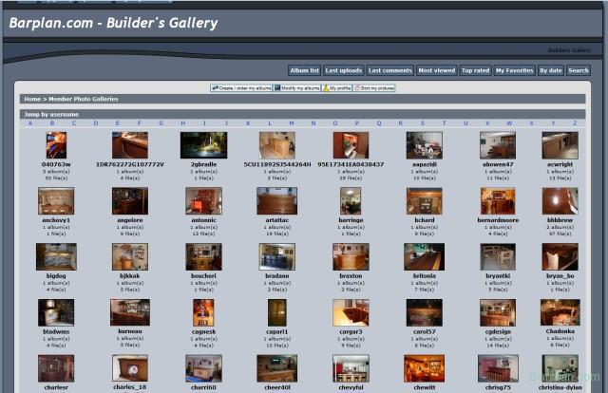Click the bryan_bo username label

(560, 276)
